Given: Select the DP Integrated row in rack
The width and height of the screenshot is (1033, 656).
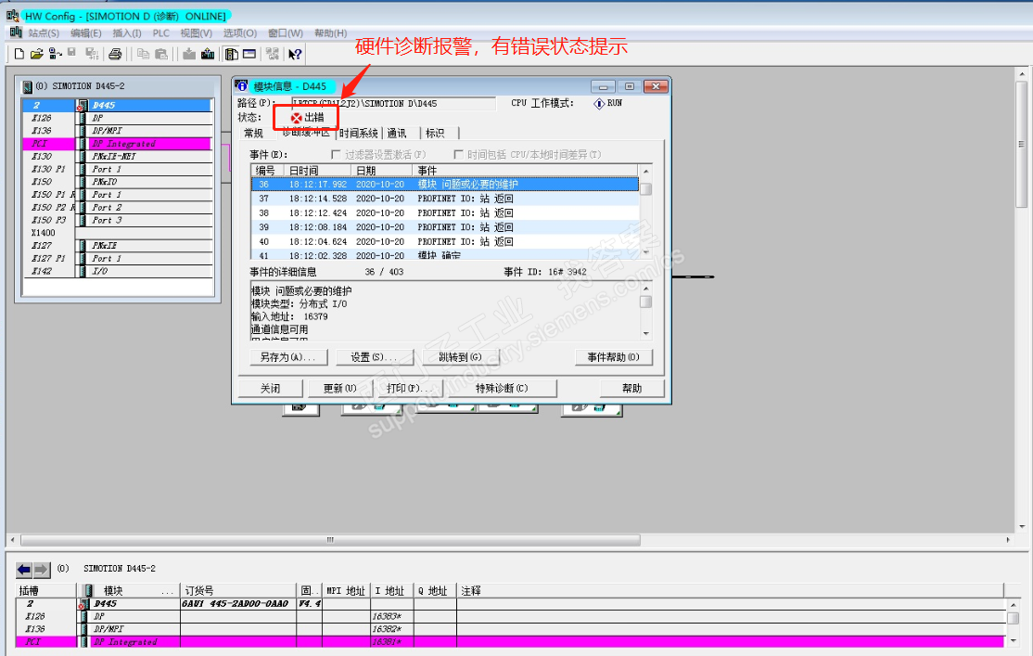Looking at the screenshot, I should pyautogui.click(x=118, y=144).
